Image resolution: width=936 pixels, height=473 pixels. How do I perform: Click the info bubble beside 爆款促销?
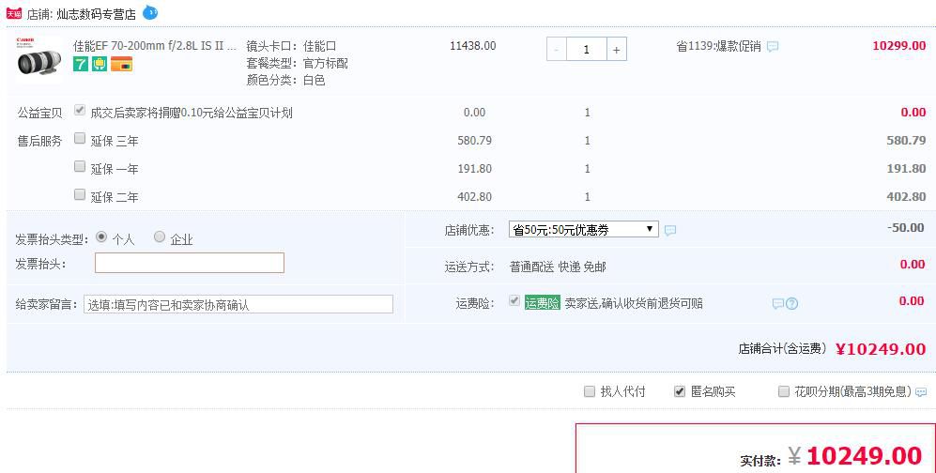[773, 47]
